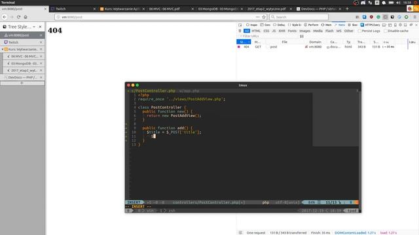Open the browser home page
This screenshot has width=419, height=235.
tap(26, 17)
